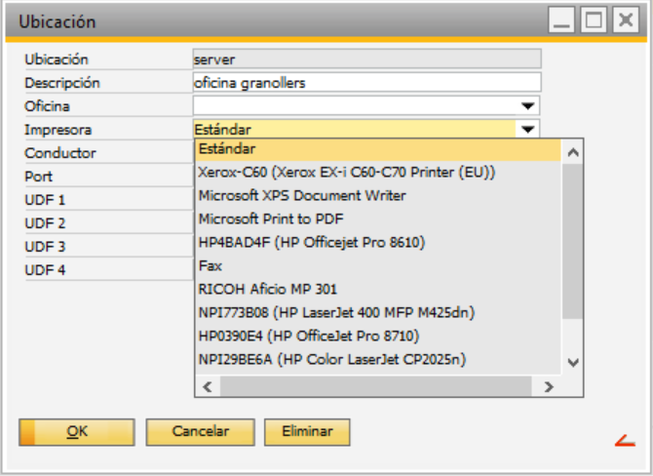Pick Microsoft Print to PDF

pos(378,218)
